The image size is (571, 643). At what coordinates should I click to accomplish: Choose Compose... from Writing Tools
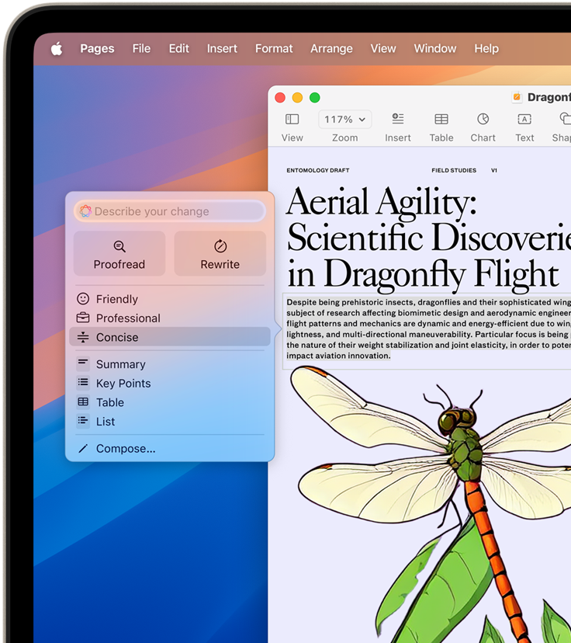click(125, 449)
